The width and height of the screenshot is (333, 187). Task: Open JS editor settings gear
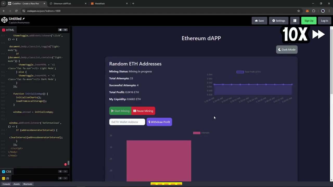pyautogui.click(x=60, y=178)
